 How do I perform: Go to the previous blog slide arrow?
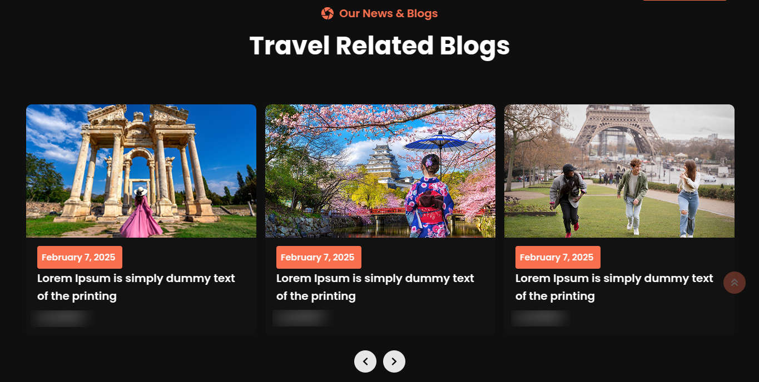click(365, 361)
